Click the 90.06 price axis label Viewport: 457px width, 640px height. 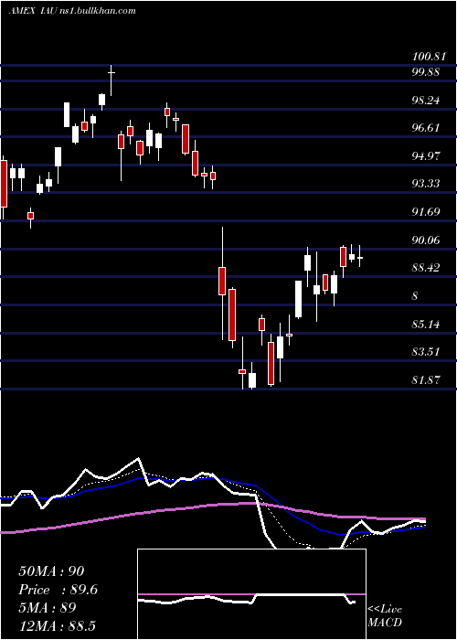click(425, 240)
